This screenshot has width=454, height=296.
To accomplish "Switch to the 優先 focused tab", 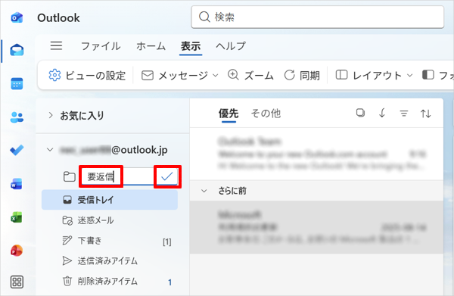I will pyautogui.click(x=229, y=114).
